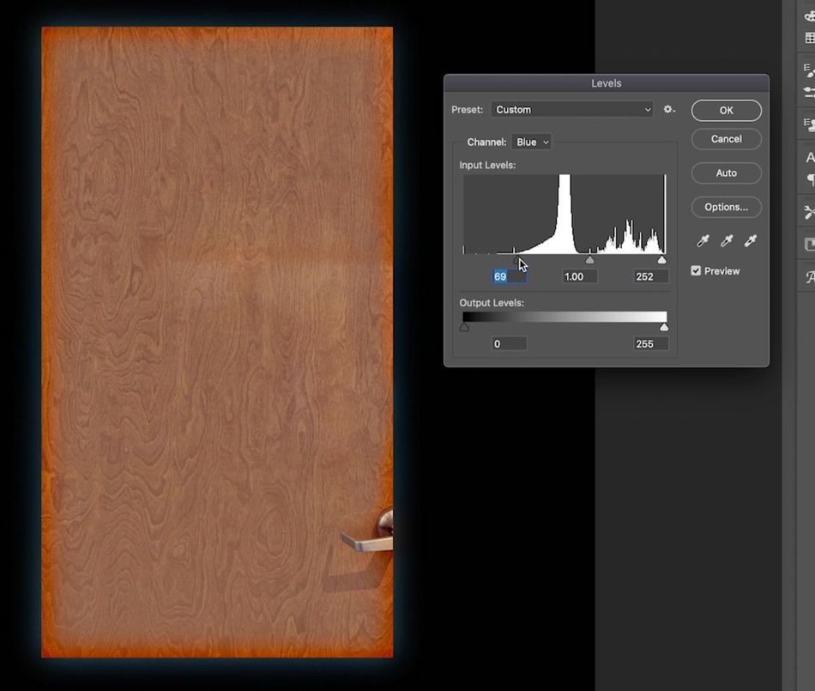Click the white output levels slider handle
This screenshot has width=815, height=691.
point(663,326)
